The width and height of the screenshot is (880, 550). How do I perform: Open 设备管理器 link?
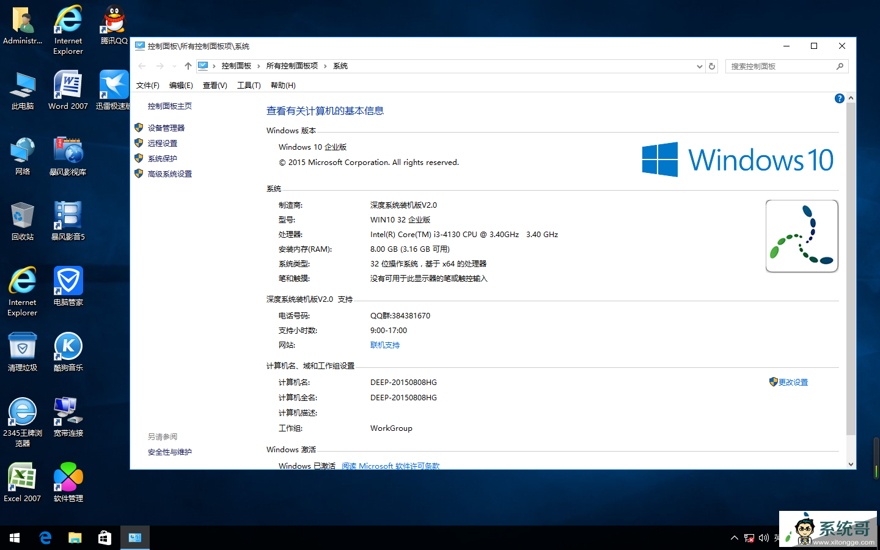pyautogui.click(x=166, y=128)
